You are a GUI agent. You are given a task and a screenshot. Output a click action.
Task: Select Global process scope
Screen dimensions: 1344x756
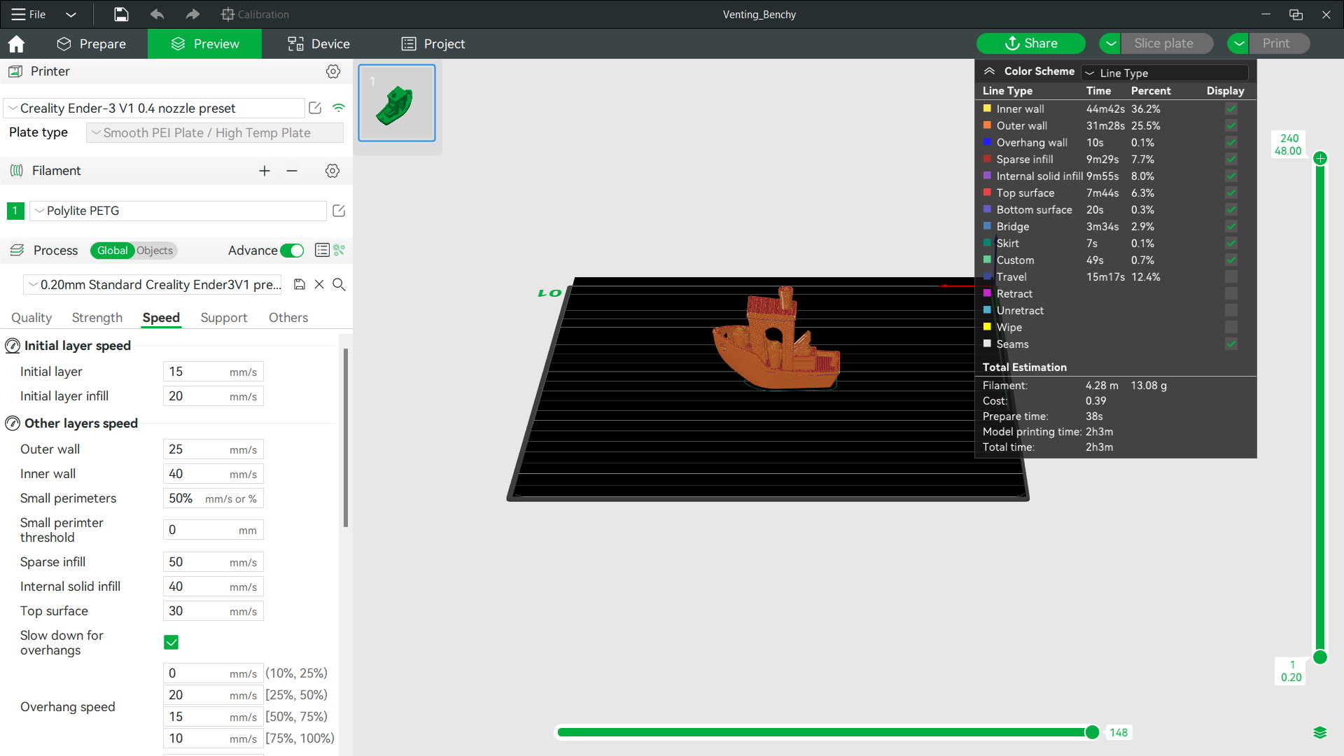pyautogui.click(x=112, y=251)
